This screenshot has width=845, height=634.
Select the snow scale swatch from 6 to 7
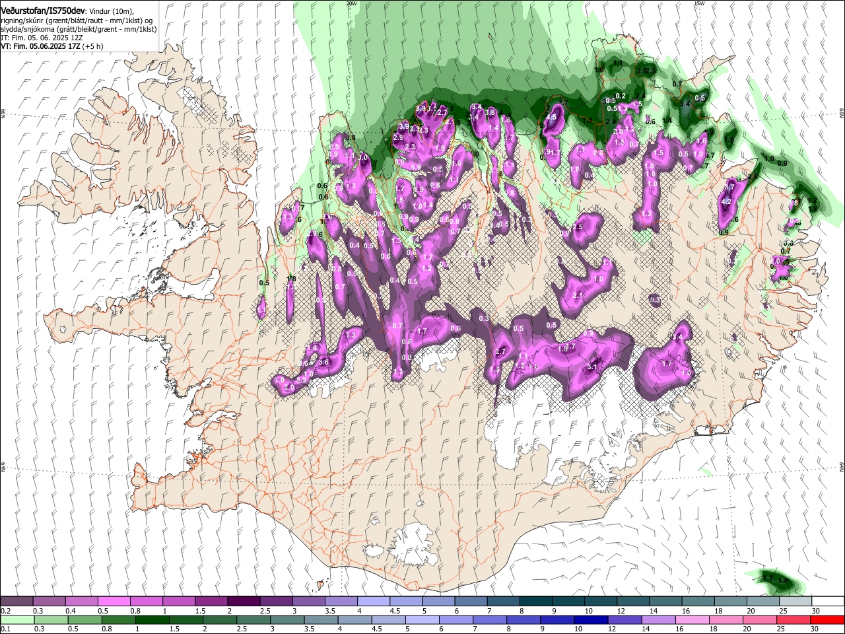pyautogui.click(x=471, y=601)
